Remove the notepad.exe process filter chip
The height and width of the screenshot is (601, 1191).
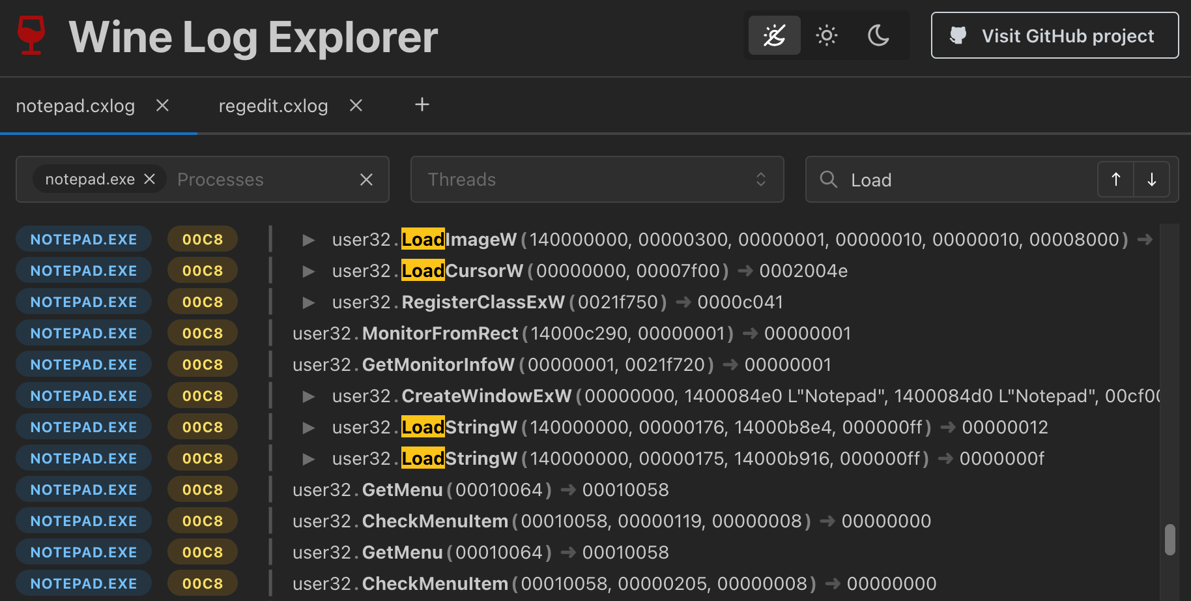[150, 179]
